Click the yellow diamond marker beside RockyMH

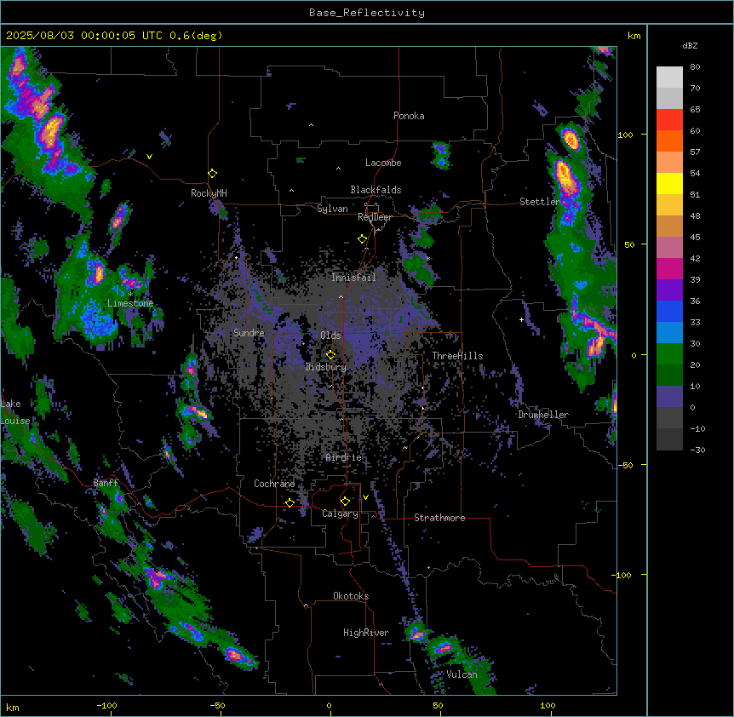pos(213,174)
